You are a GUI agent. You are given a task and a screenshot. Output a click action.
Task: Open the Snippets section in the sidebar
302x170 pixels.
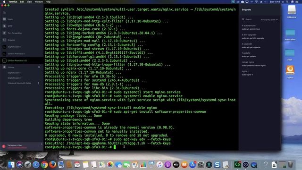[11, 40]
